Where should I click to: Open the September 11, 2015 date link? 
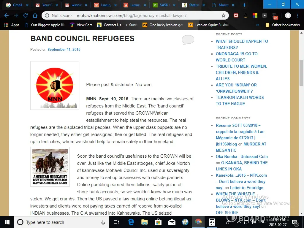(x=64, y=50)
